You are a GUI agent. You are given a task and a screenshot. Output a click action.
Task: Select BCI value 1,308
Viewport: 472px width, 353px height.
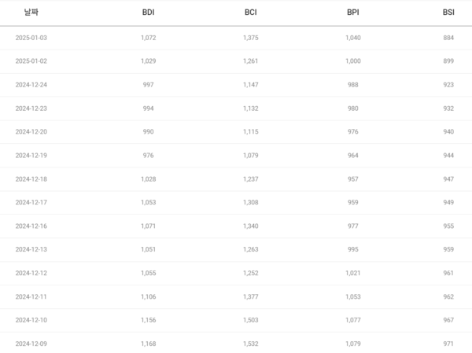pyautogui.click(x=251, y=203)
